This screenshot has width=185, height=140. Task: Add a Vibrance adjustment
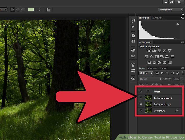[170, 51]
